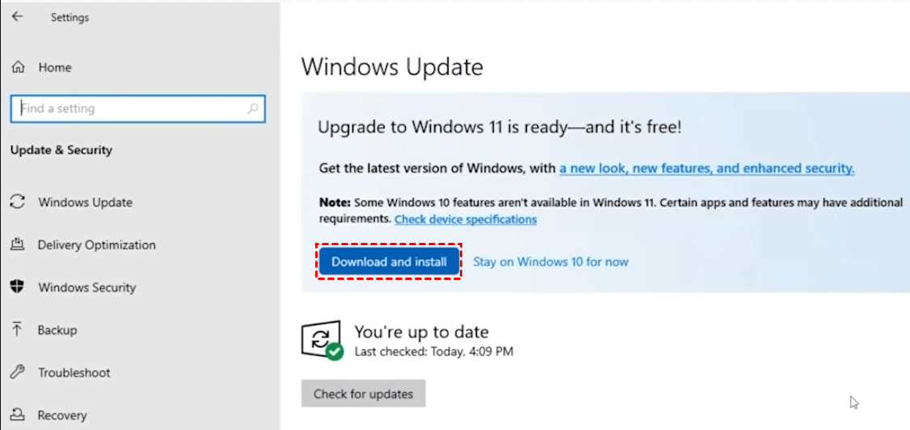910x430 pixels.
Task: Choose Stay on Windows 10 for now
Action: [550, 262]
